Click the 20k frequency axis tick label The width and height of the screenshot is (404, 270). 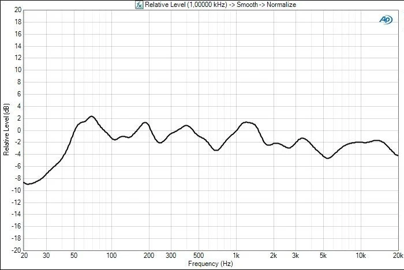point(398,256)
